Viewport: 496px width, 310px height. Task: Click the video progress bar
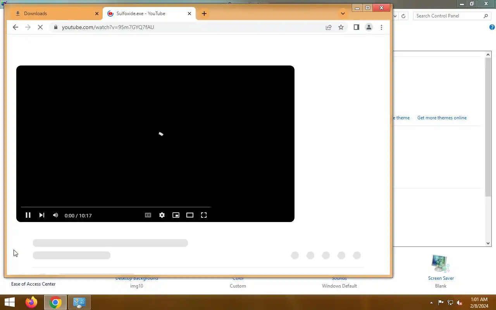[116, 207]
